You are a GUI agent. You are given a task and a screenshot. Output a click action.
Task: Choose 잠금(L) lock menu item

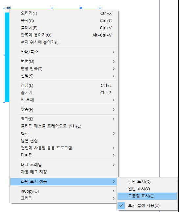coord(64,86)
